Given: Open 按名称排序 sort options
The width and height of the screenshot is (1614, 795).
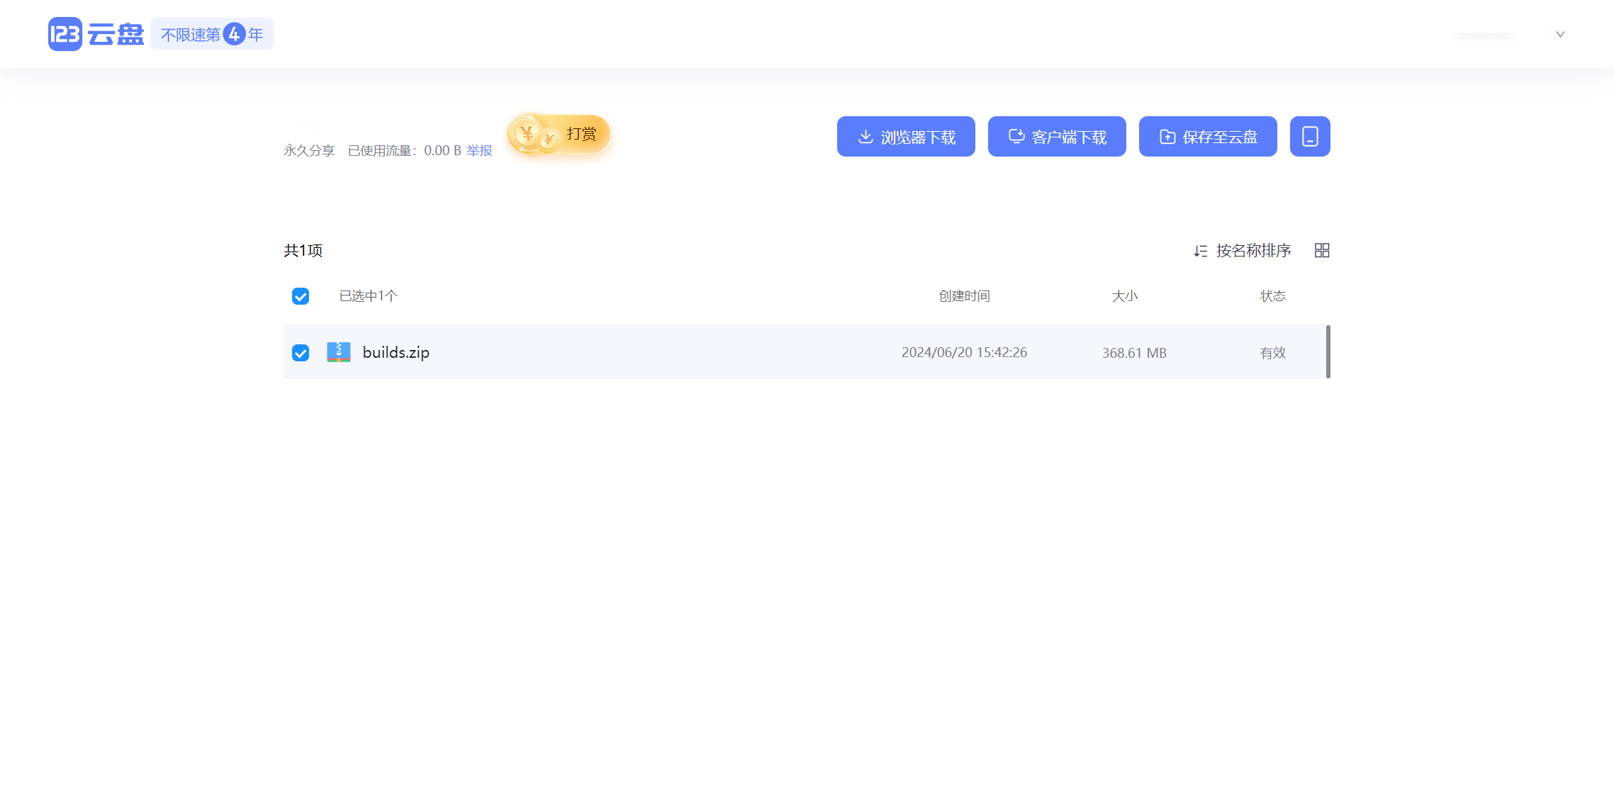Looking at the screenshot, I should coord(1242,251).
